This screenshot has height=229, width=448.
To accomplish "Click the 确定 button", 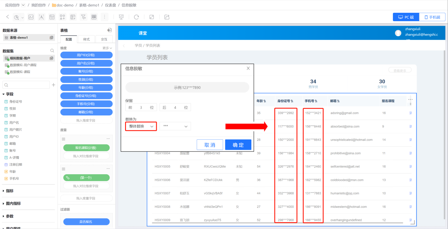I will pos(238,145).
